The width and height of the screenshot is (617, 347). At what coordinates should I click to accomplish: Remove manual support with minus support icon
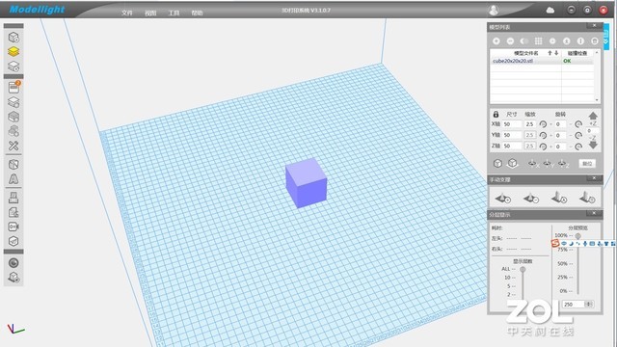pos(531,198)
